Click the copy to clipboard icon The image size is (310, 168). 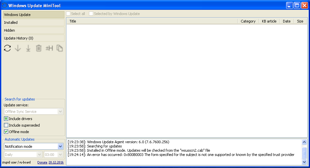click(60, 48)
